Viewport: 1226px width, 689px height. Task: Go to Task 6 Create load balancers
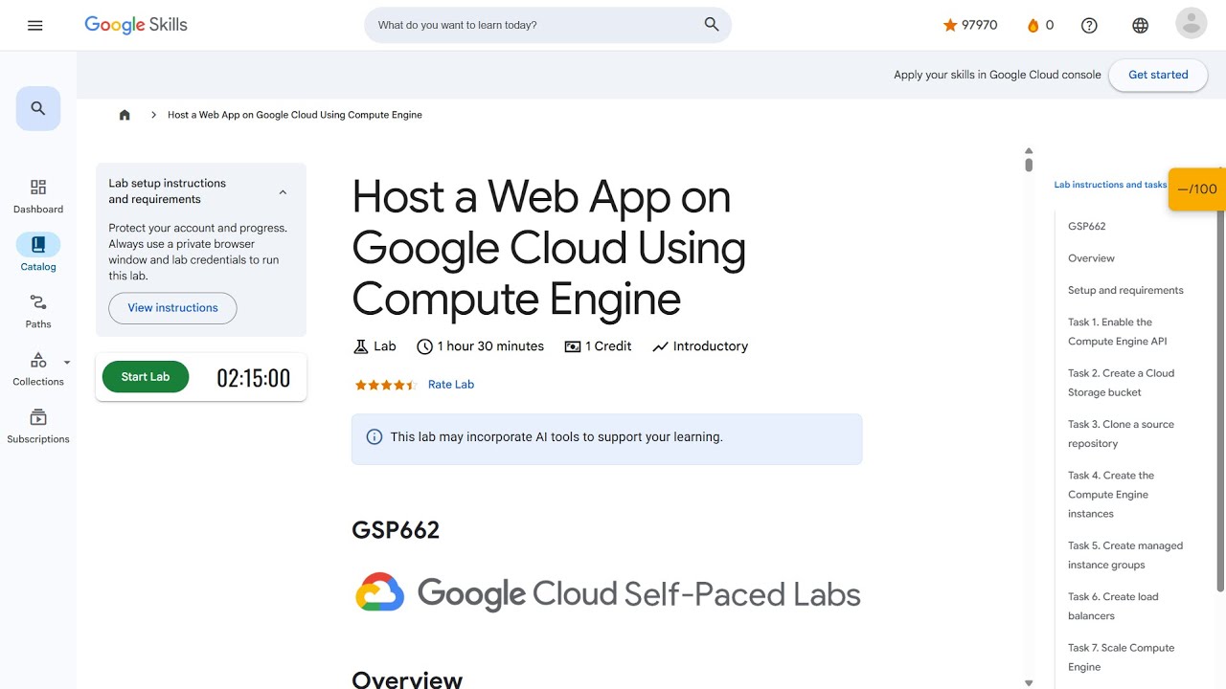[x=1113, y=606]
